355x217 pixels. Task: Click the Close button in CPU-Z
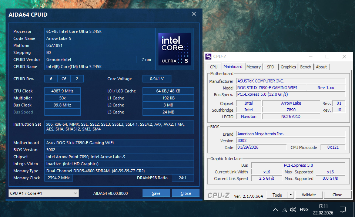(x=337, y=195)
